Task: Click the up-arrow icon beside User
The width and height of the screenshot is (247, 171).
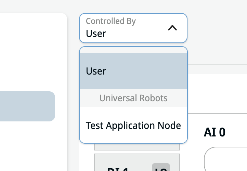Action: click(172, 28)
